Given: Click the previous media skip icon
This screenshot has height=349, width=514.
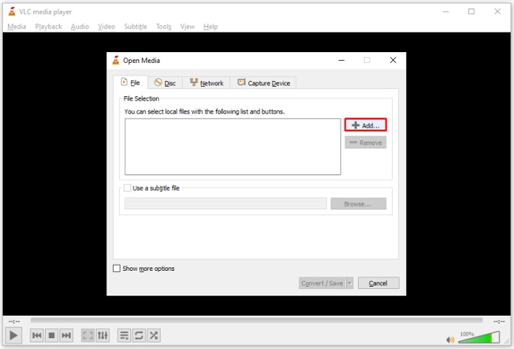Looking at the screenshot, I should (x=37, y=335).
